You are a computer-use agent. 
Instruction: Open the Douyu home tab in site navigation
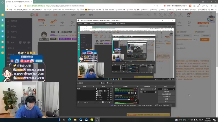47,15
